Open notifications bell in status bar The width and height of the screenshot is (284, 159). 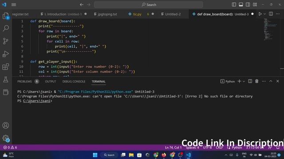click(278, 148)
